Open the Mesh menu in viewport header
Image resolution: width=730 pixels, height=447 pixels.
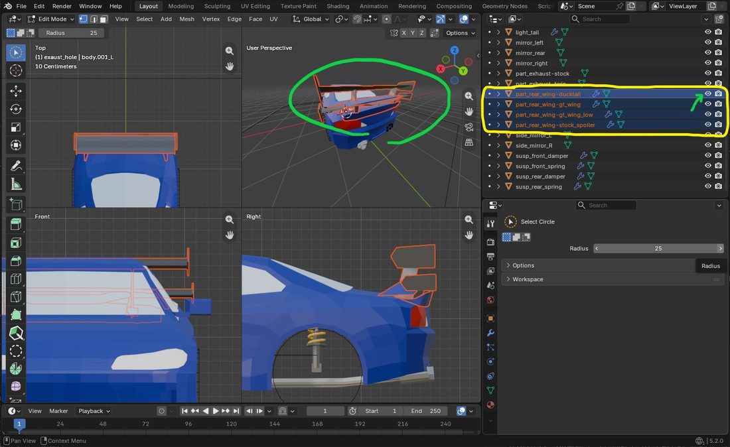coord(186,19)
